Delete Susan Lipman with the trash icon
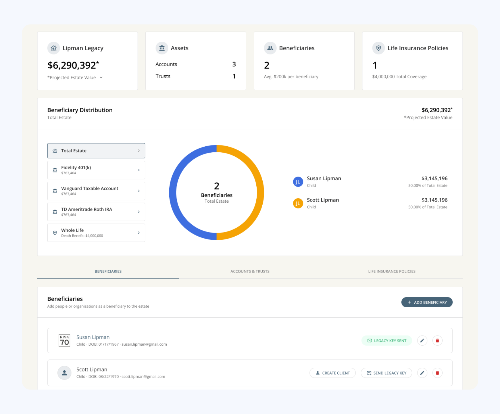This screenshot has width=500, height=414. (x=437, y=341)
